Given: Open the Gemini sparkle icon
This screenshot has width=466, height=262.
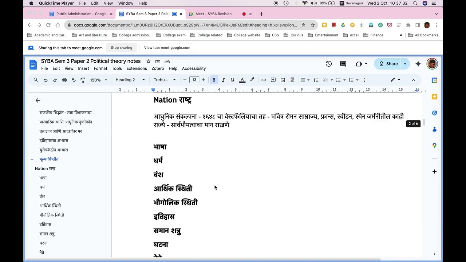Looking at the screenshot, I should pyautogui.click(x=418, y=64).
